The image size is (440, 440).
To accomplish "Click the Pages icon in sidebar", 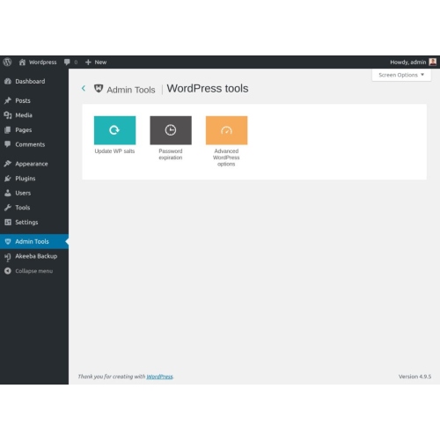I will tap(8, 130).
